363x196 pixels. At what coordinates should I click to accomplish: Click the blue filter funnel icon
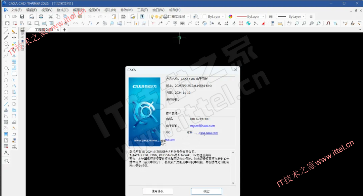click(335, 23)
